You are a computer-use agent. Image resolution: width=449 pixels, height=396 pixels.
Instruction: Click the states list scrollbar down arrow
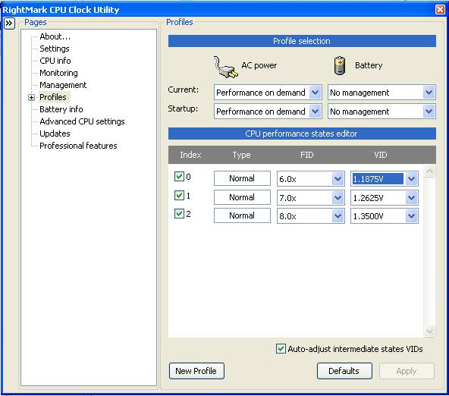[x=429, y=332]
